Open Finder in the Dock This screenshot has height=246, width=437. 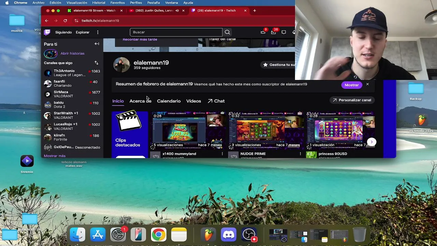pyautogui.click(x=78, y=235)
